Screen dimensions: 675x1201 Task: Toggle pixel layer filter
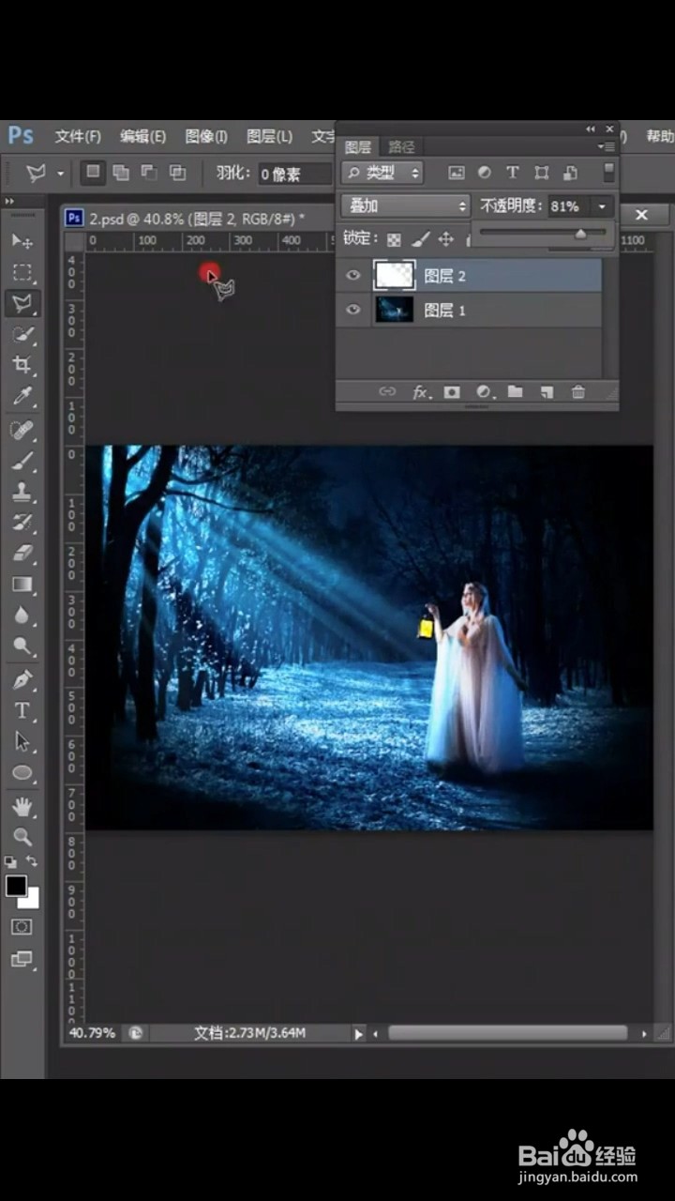(x=457, y=173)
